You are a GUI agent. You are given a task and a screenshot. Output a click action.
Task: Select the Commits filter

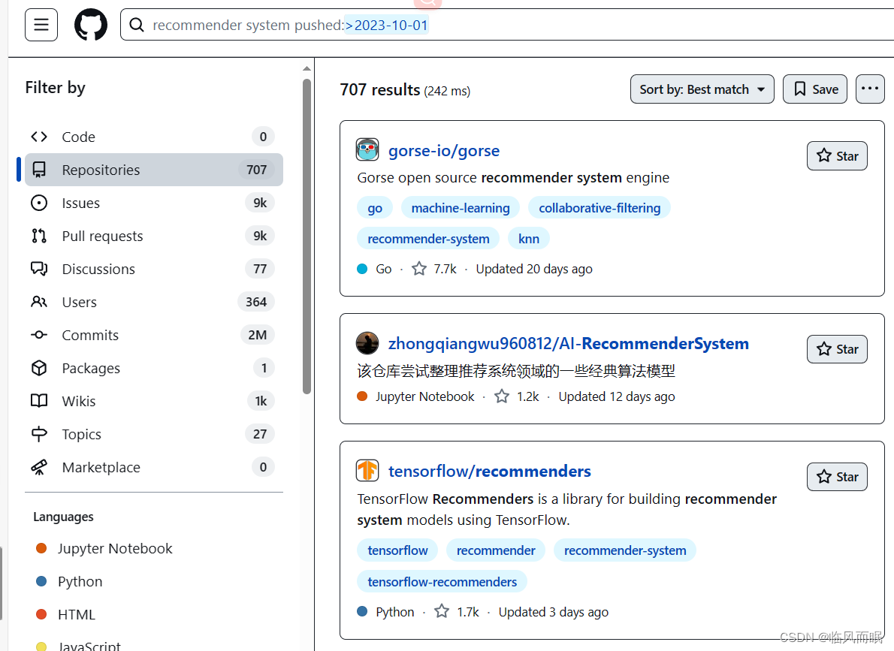click(154, 335)
